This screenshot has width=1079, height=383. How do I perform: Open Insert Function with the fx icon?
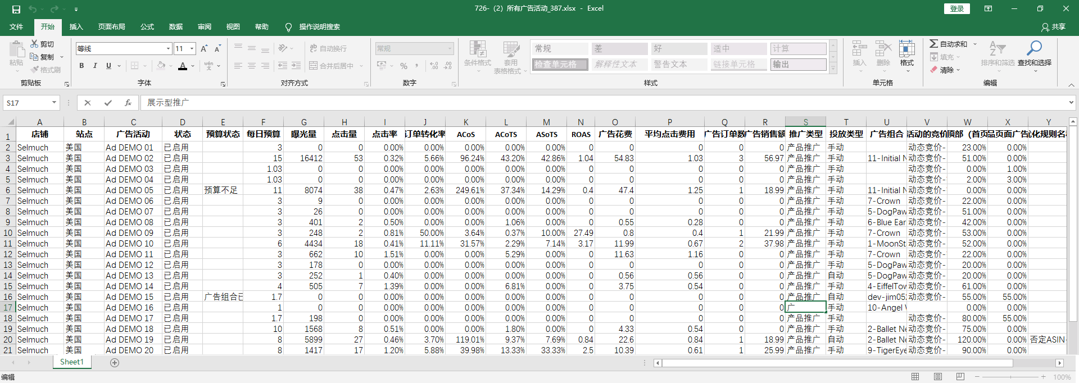128,103
